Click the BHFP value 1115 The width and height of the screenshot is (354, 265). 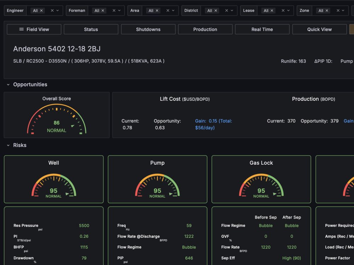pyautogui.click(x=84, y=247)
